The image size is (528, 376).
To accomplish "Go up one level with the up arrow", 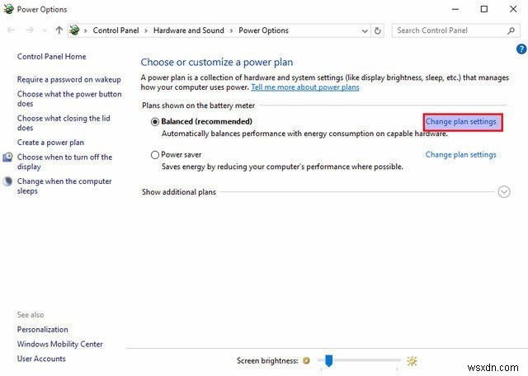I will click(x=59, y=31).
